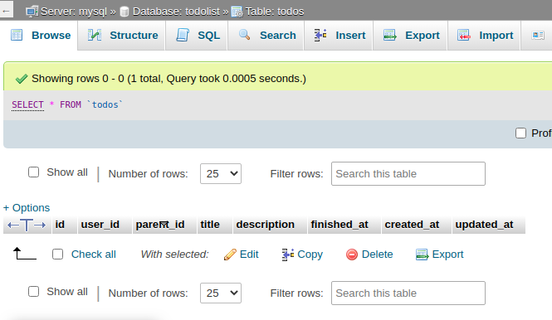Click the back arrow in breadcrumb bar
The width and height of the screenshot is (552, 320).
6,11
